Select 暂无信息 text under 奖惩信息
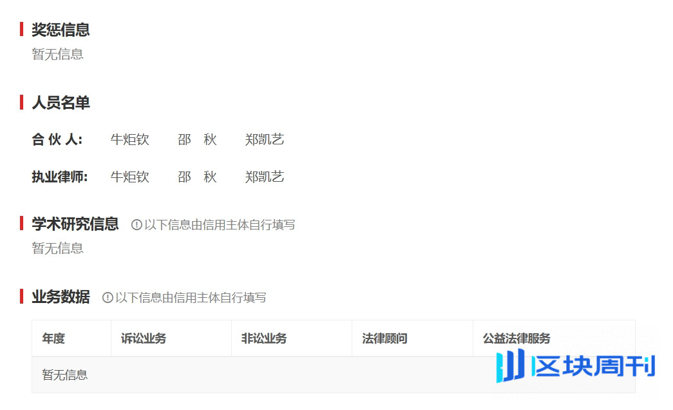Viewport: 673px width, 410px height. point(57,54)
